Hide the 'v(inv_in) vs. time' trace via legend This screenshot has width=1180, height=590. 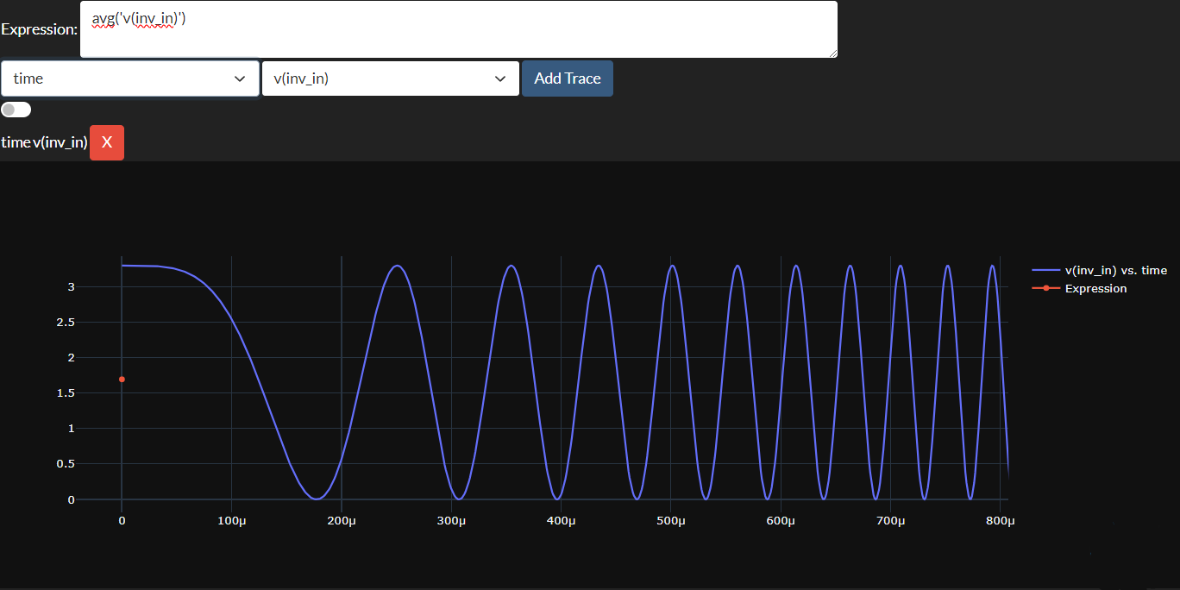(x=1116, y=269)
